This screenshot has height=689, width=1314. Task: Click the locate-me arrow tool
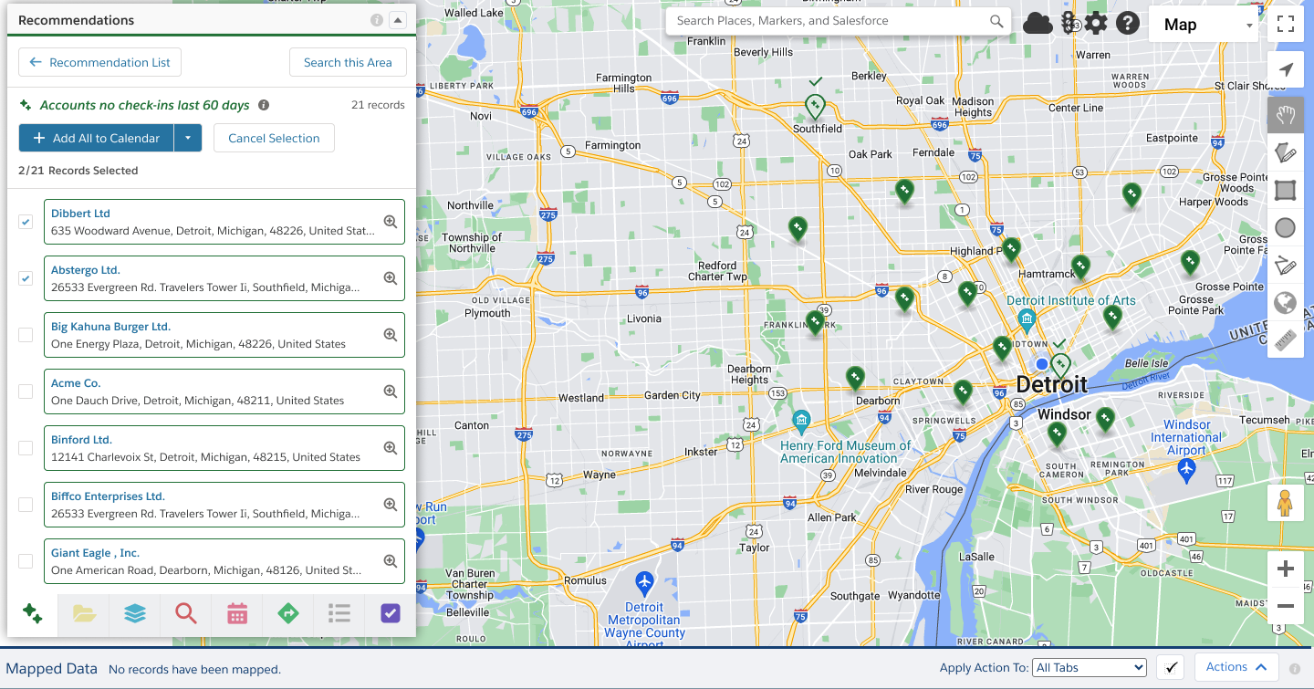point(1286,70)
